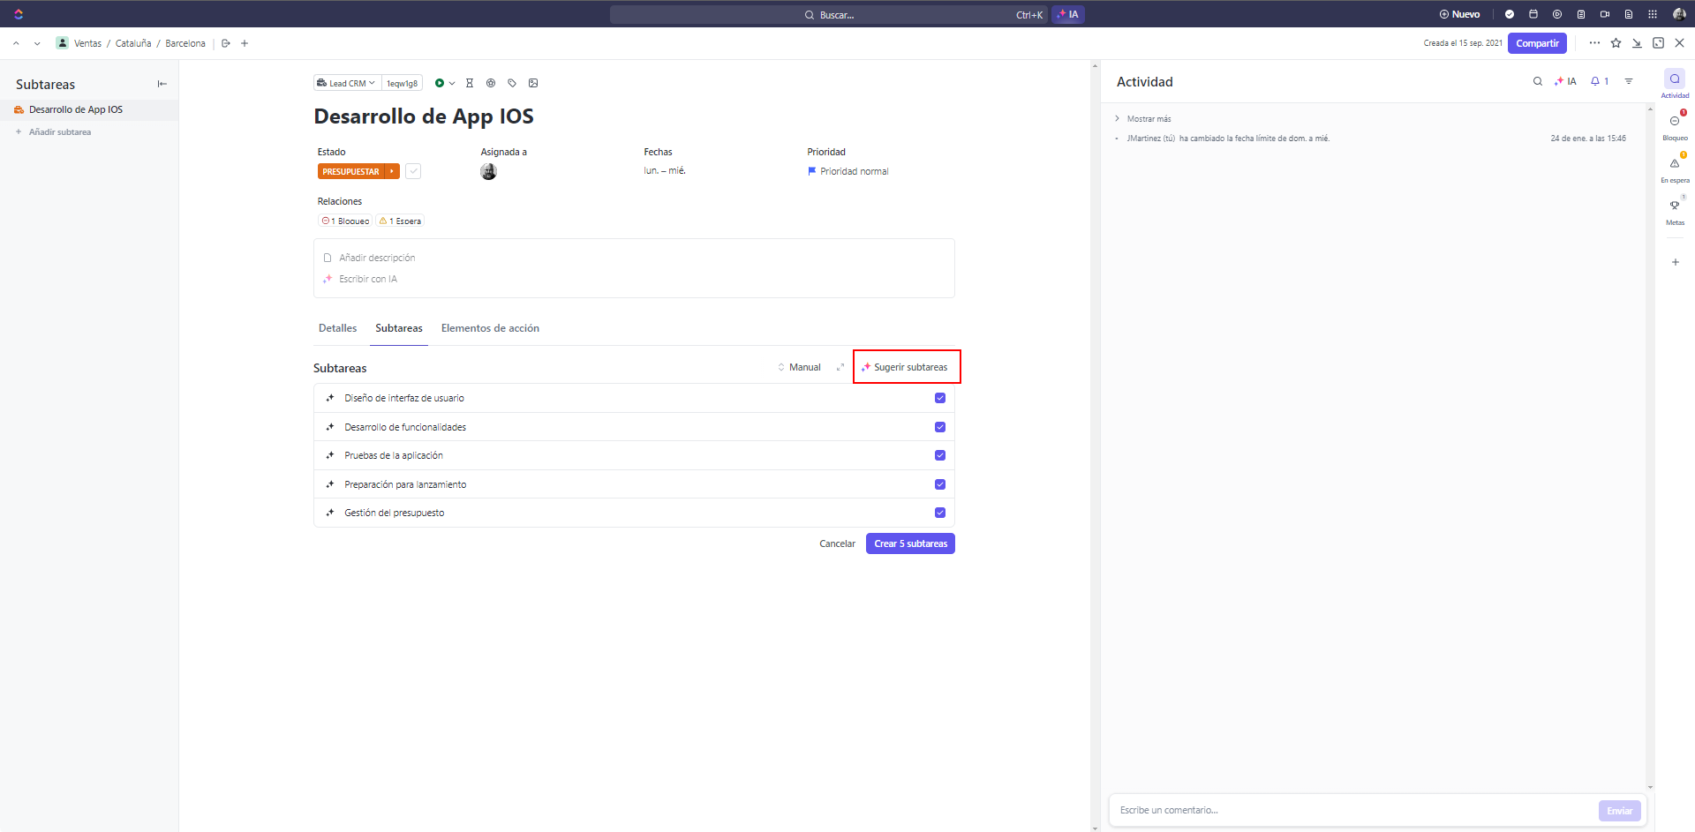The width and height of the screenshot is (1695, 832).
Task: Click the cover image icon
Action: 533,83
